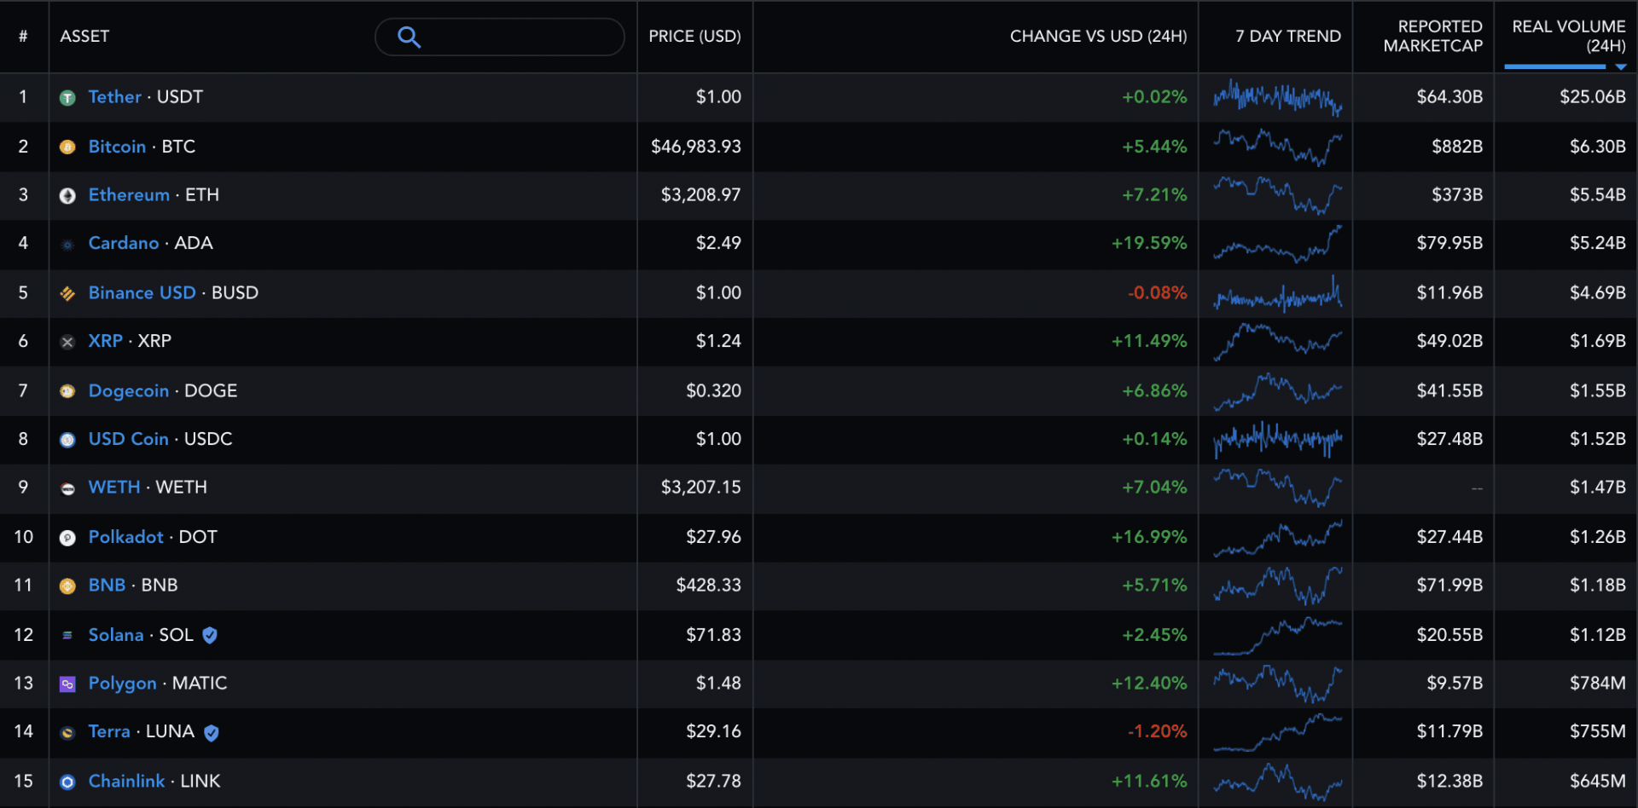Open the USD Coin asset link

[x=129, y=439]
